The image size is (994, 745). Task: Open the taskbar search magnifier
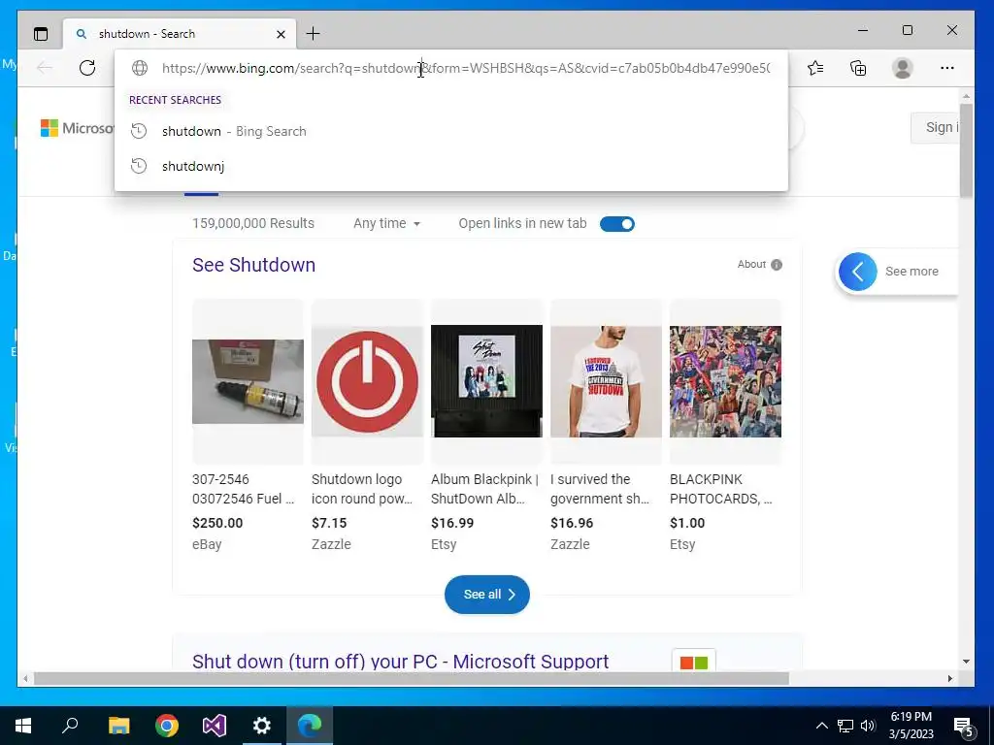click(x=70, y=725)
